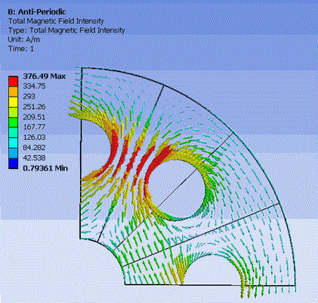Click the B: Anti-Periodic title text

(x=37, y=11)
